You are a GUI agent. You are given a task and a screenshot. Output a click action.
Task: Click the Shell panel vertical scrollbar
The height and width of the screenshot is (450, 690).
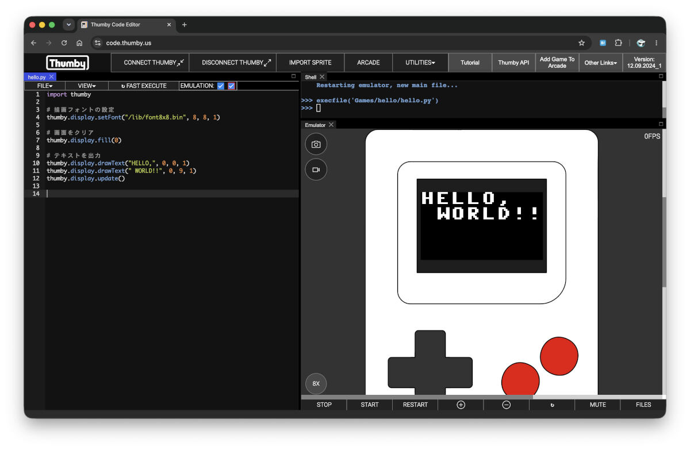pyautogui.click(x=664, y=112)
